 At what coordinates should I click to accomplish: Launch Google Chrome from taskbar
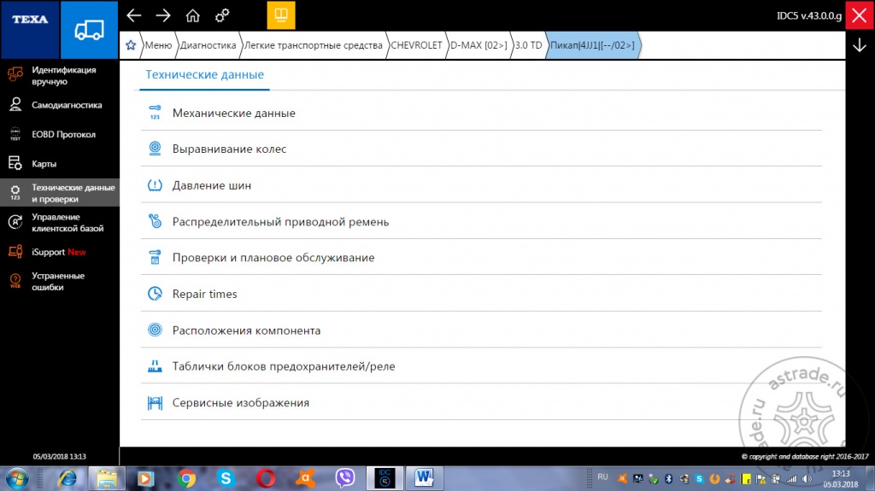pos(186,479)
